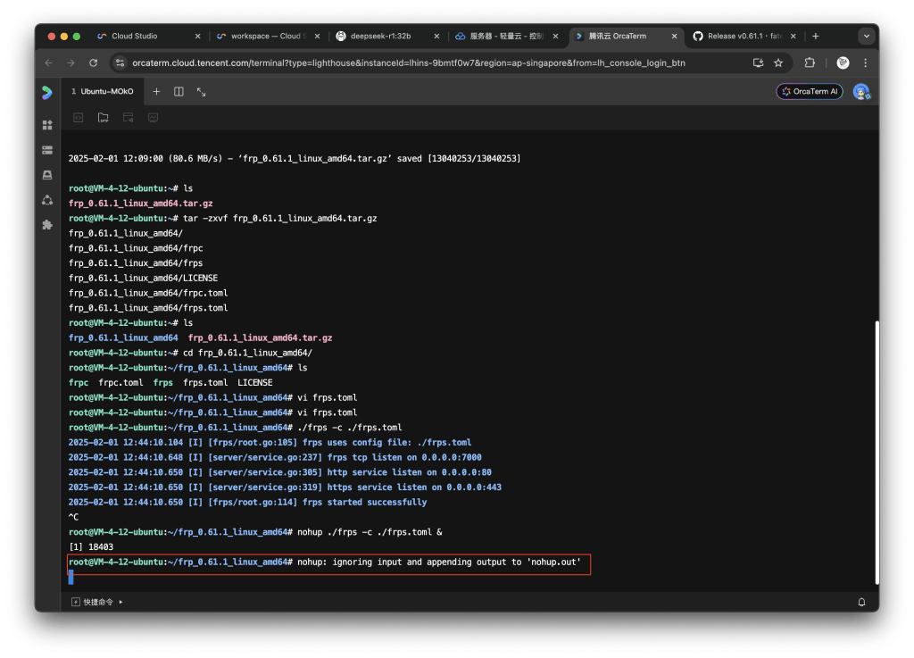Click the terminal vertical scrollbar
The width and height of the screenshot is (914, 658).
877,453
